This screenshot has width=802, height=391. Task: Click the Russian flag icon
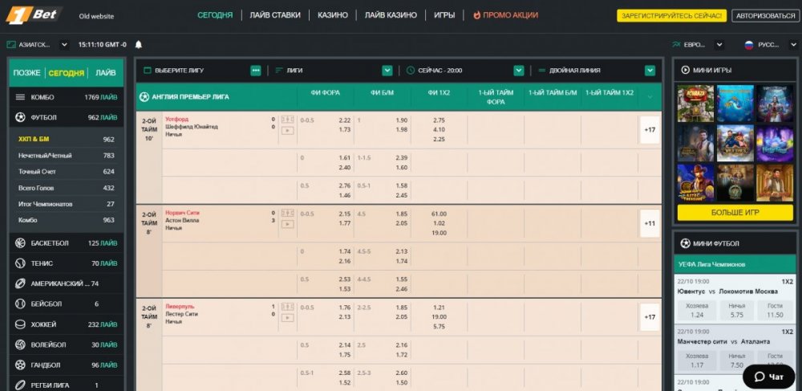pyautogui.click(x=749, y=44)
